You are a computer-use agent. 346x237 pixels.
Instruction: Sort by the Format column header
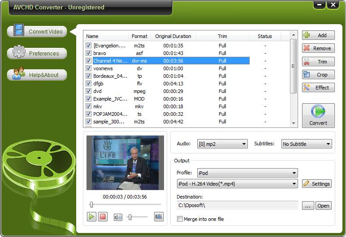(139, 36)
